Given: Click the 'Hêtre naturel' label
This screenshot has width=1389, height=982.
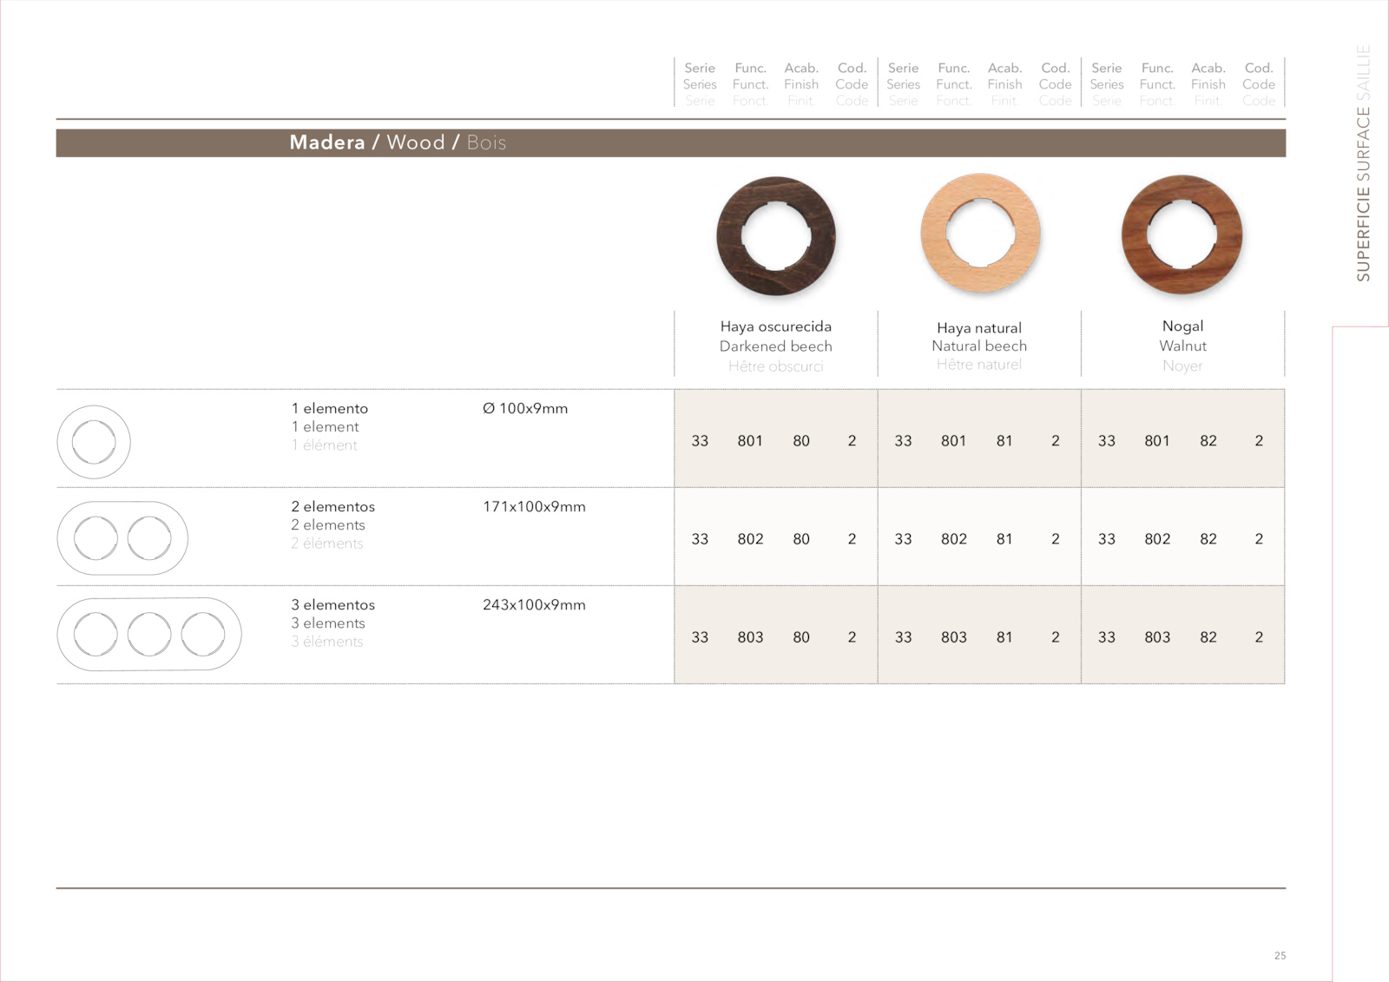Looking at the screenshot, I should [979, 365].
